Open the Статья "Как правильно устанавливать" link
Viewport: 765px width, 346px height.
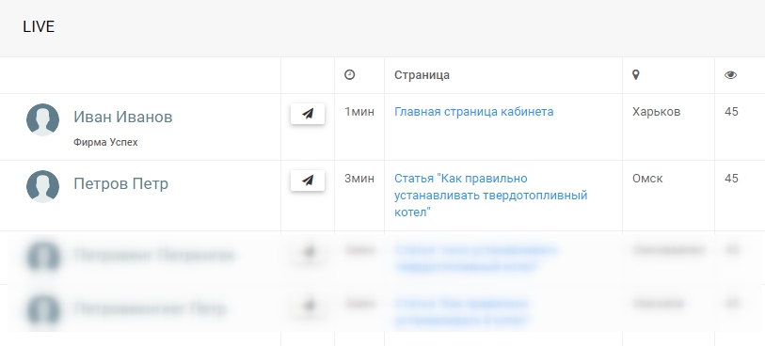[x=491, y=195]
